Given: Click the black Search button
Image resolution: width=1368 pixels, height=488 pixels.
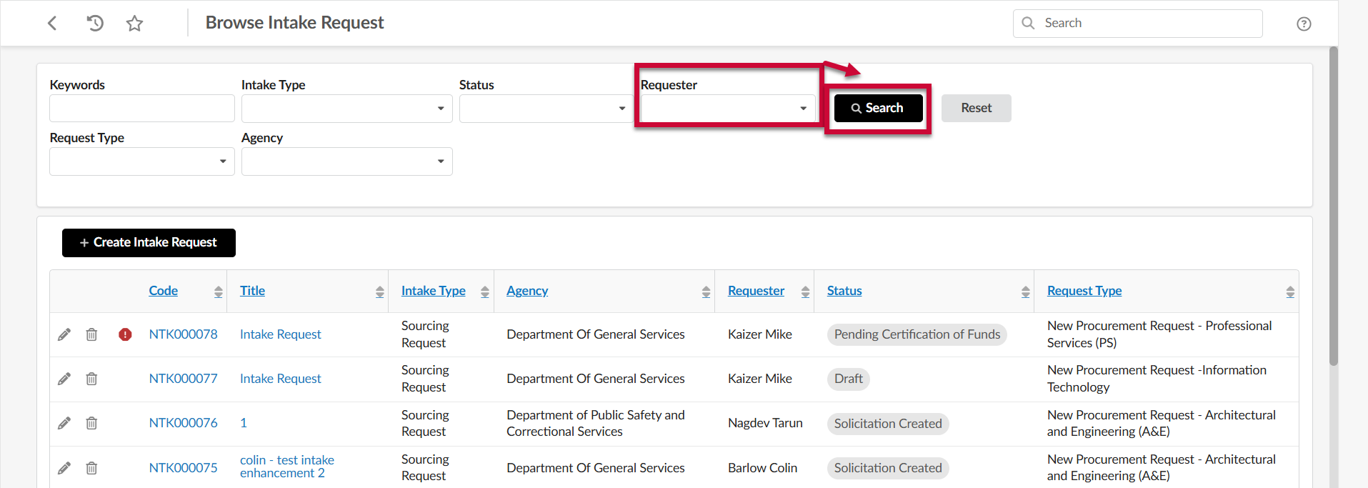Looking at the screenshot, I should coord(878,108).
